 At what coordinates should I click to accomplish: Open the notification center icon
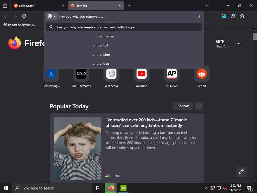click(249, 188)
